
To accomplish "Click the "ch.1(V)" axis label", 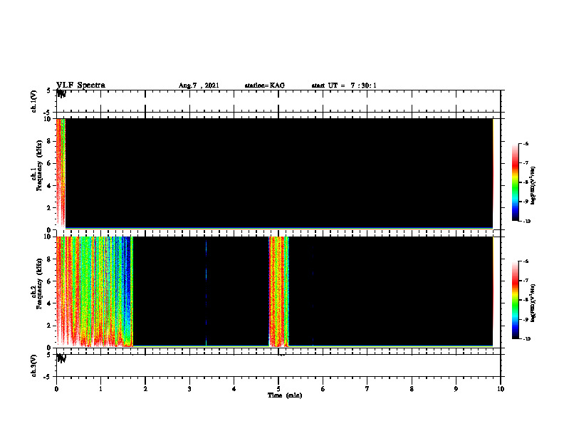I will click(x=34, y=101).
